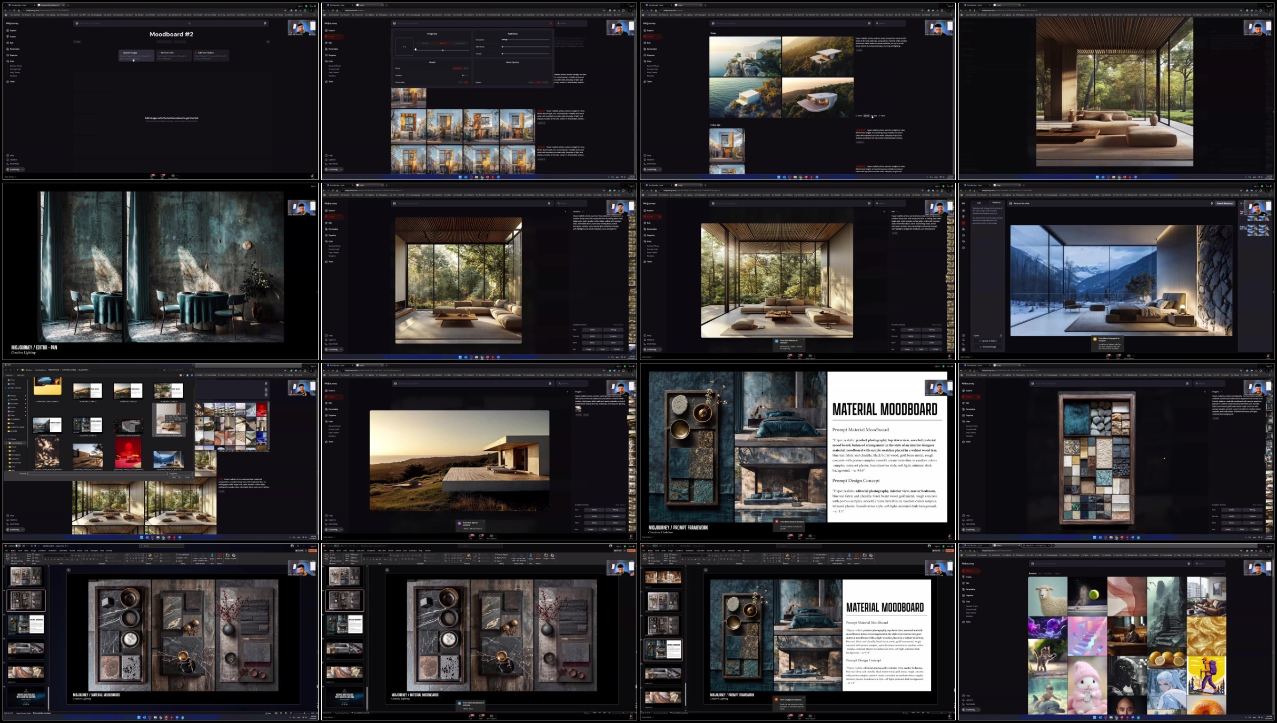Click Vary Strong beside the sample tray image
This screenshot has height=723, width=1277.
[1252, 510]
